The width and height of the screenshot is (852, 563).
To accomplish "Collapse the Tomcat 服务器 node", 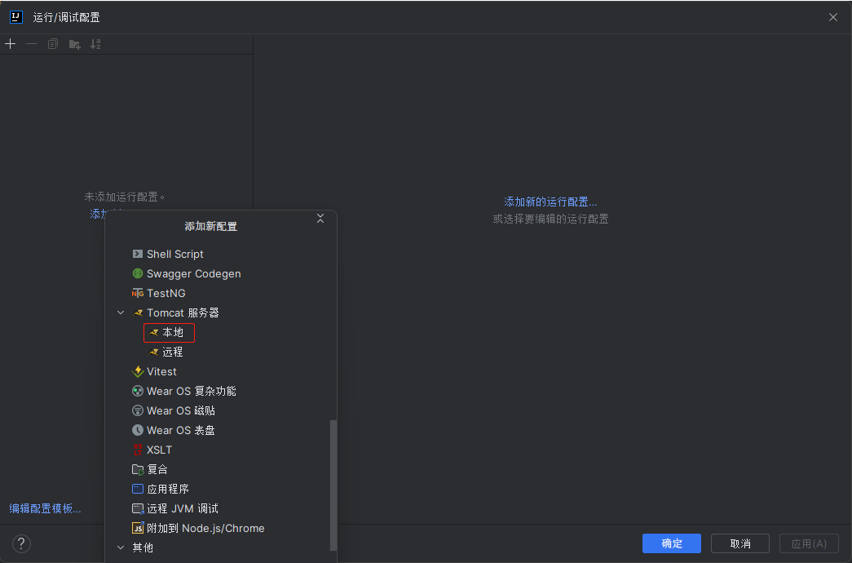I will [121, 313].
